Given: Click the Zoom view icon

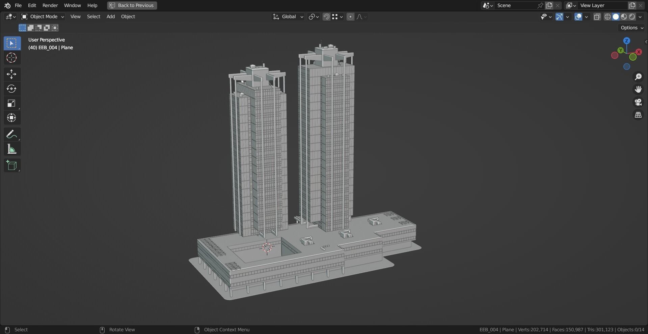Looking at the screenshot, I should (638, 77).
